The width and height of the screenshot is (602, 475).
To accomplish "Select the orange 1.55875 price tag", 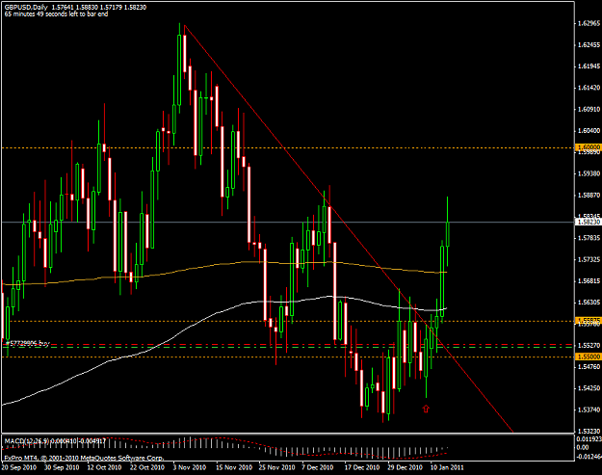I will [x=589, y=320].
